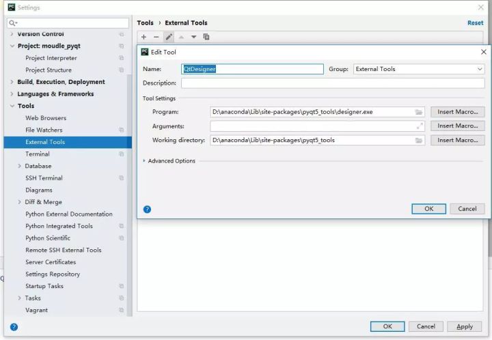Move tool up with up arrow icon
Screen dimensions: 492x340
point(181,37)
